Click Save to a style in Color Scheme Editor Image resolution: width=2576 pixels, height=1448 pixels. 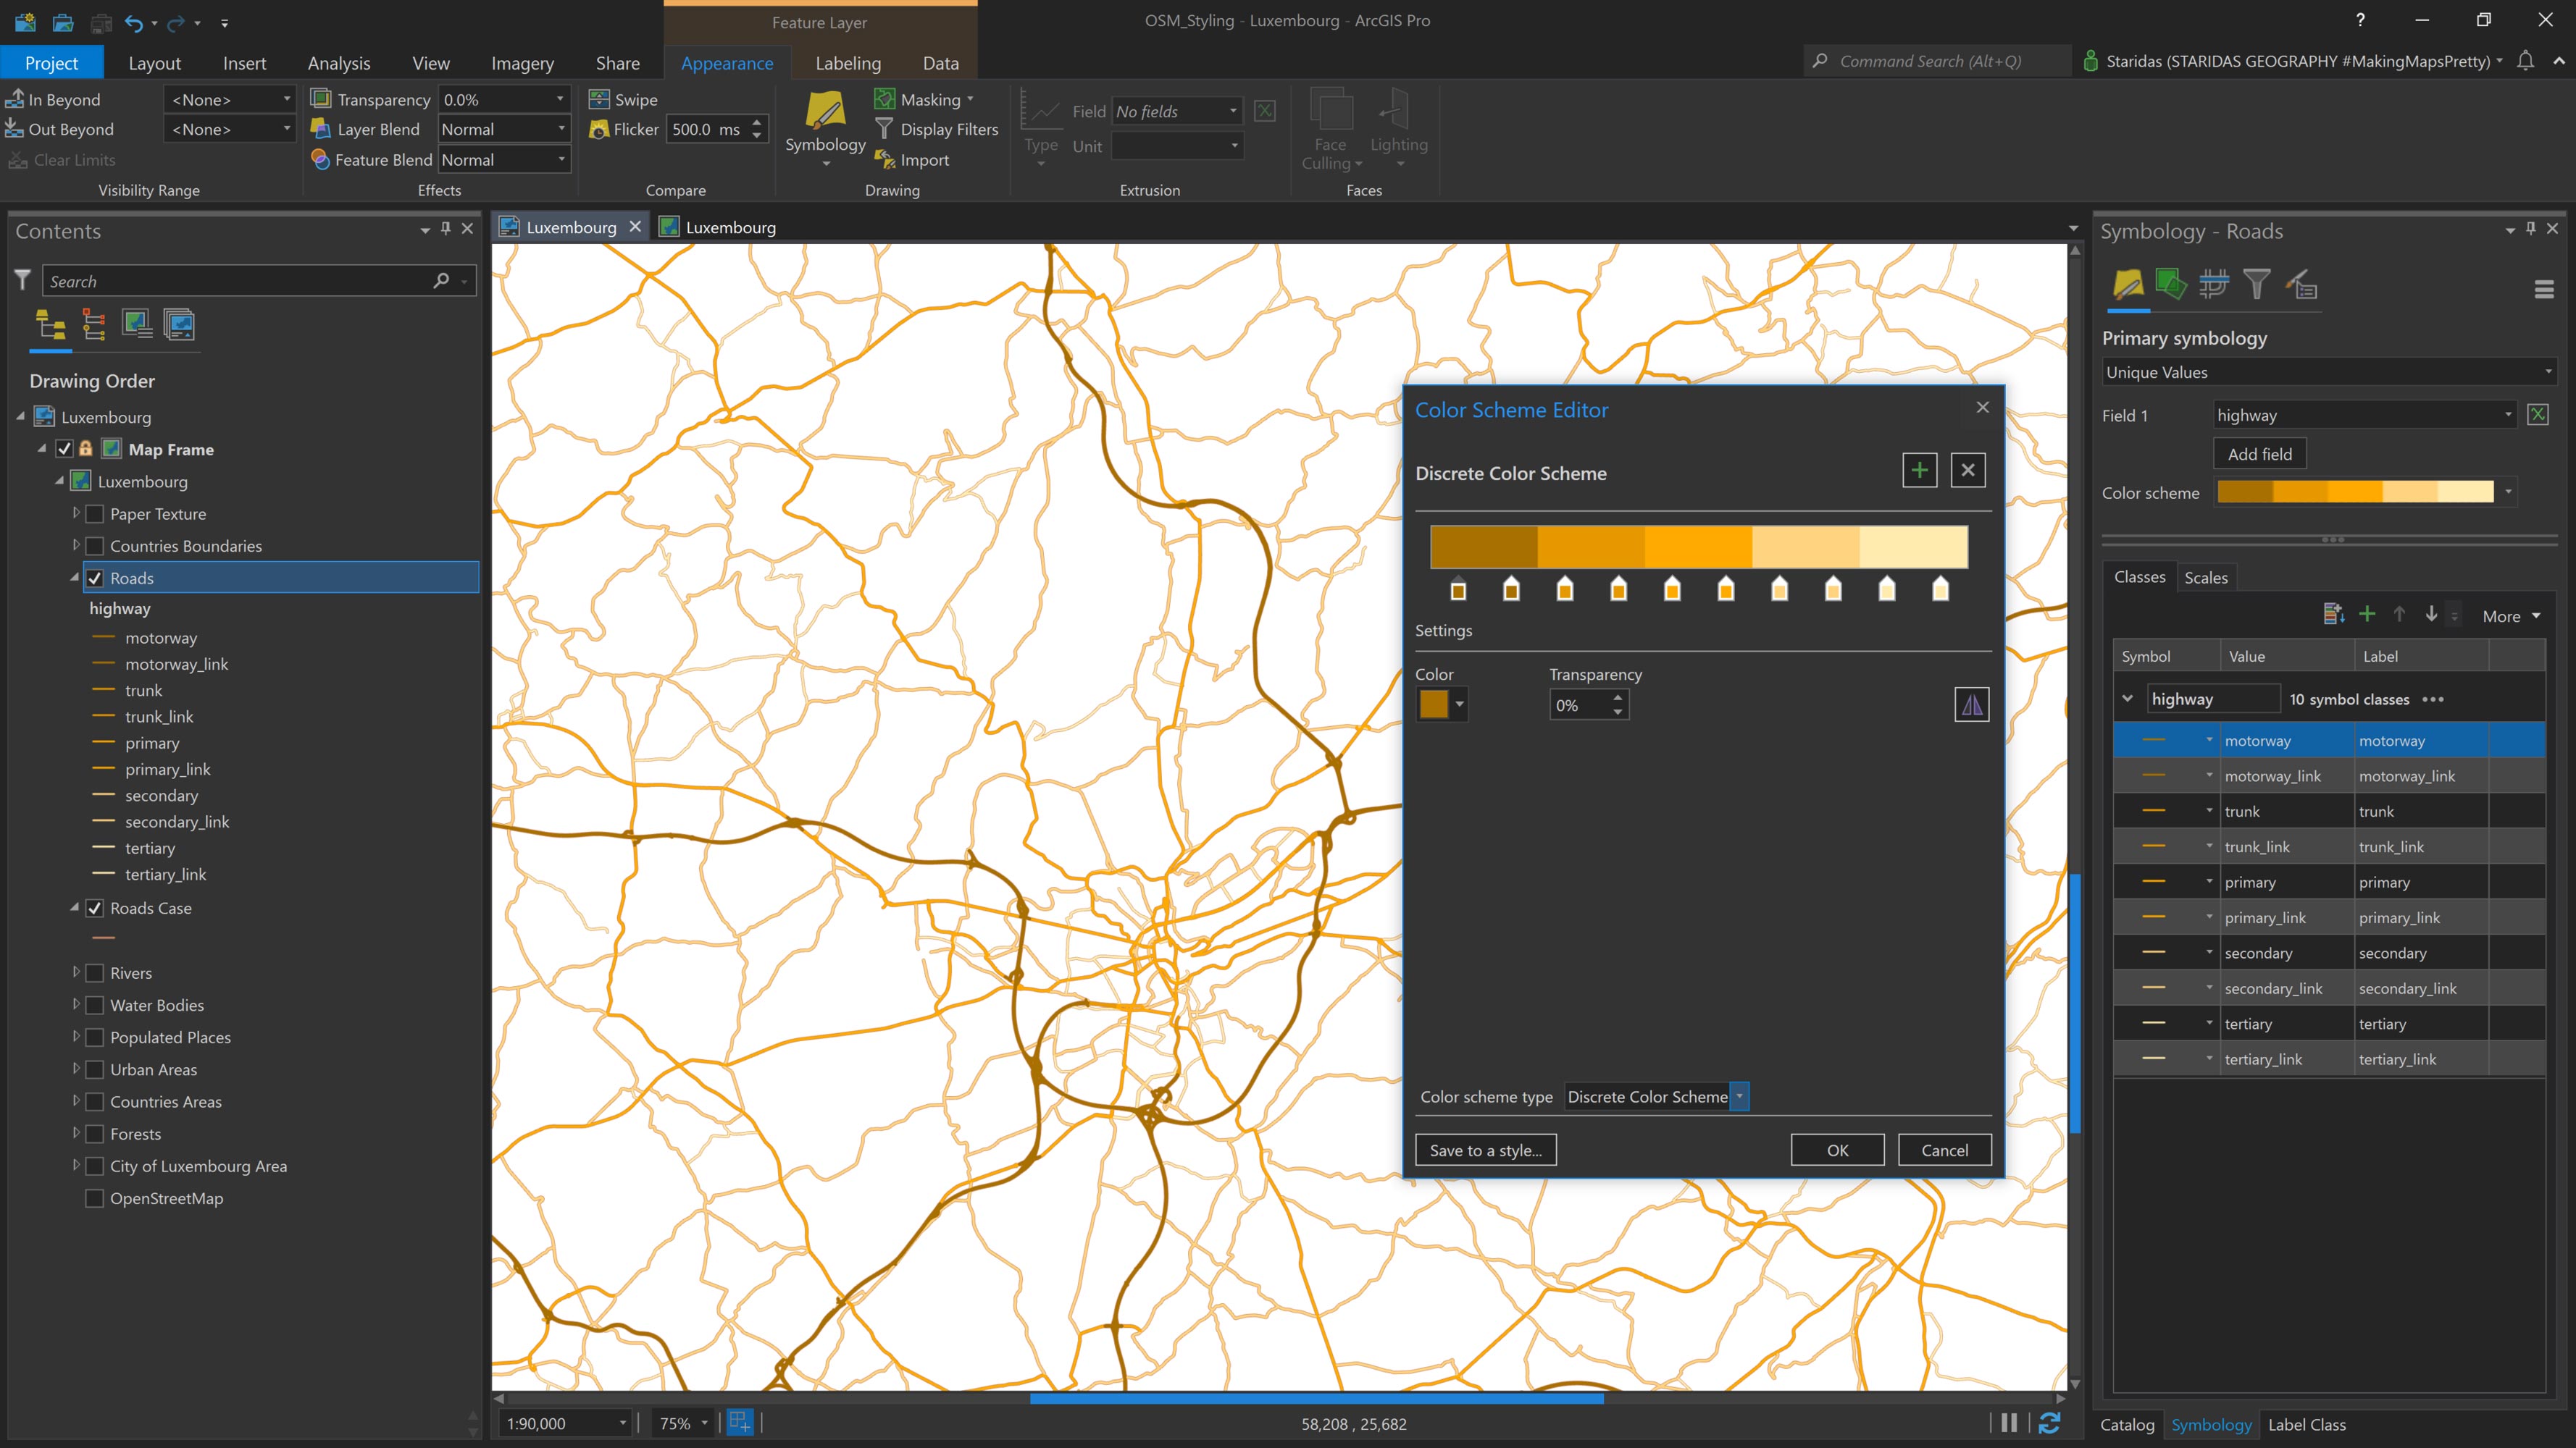[1485, 1149]
